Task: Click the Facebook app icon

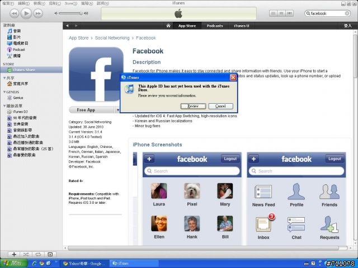Action: pos(96,74)
